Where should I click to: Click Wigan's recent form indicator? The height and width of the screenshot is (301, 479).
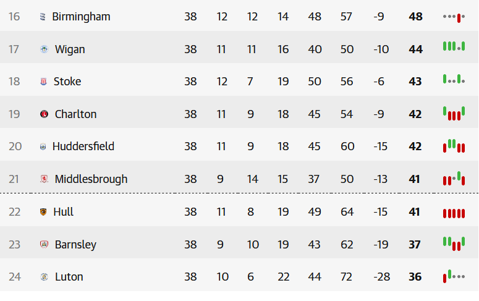pyautogui.click(x=454, y=46)
